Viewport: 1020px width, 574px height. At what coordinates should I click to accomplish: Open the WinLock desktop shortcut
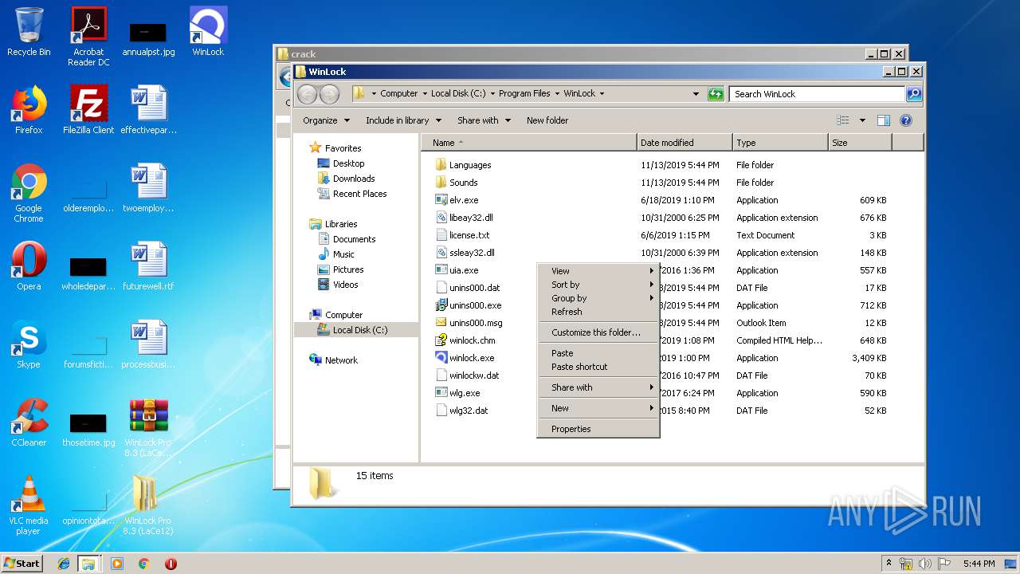(208, 32)
